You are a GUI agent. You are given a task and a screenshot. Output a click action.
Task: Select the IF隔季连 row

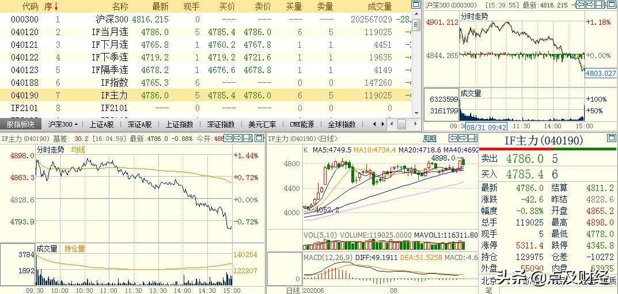206,70
